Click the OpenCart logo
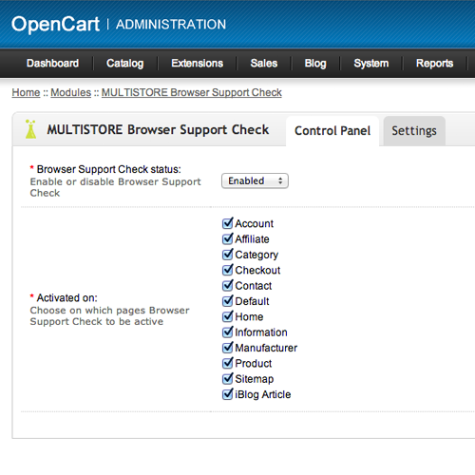The image size is (475, 475). (x=56, y=25)
